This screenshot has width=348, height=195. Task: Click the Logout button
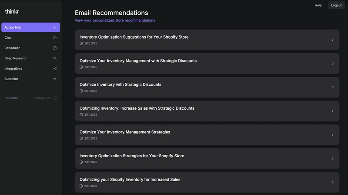[336, 5]
